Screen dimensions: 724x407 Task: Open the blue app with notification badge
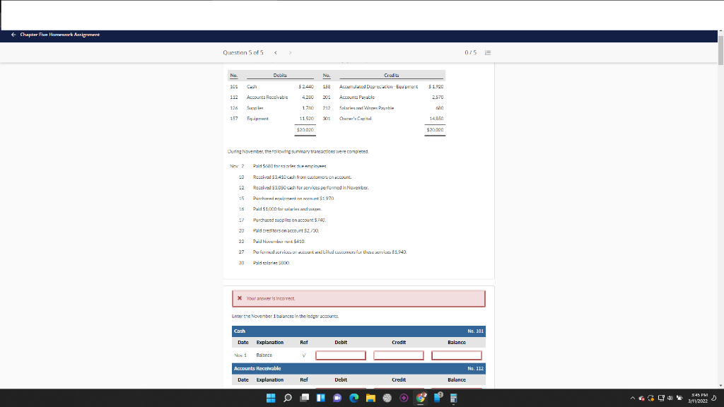point(437,398)
